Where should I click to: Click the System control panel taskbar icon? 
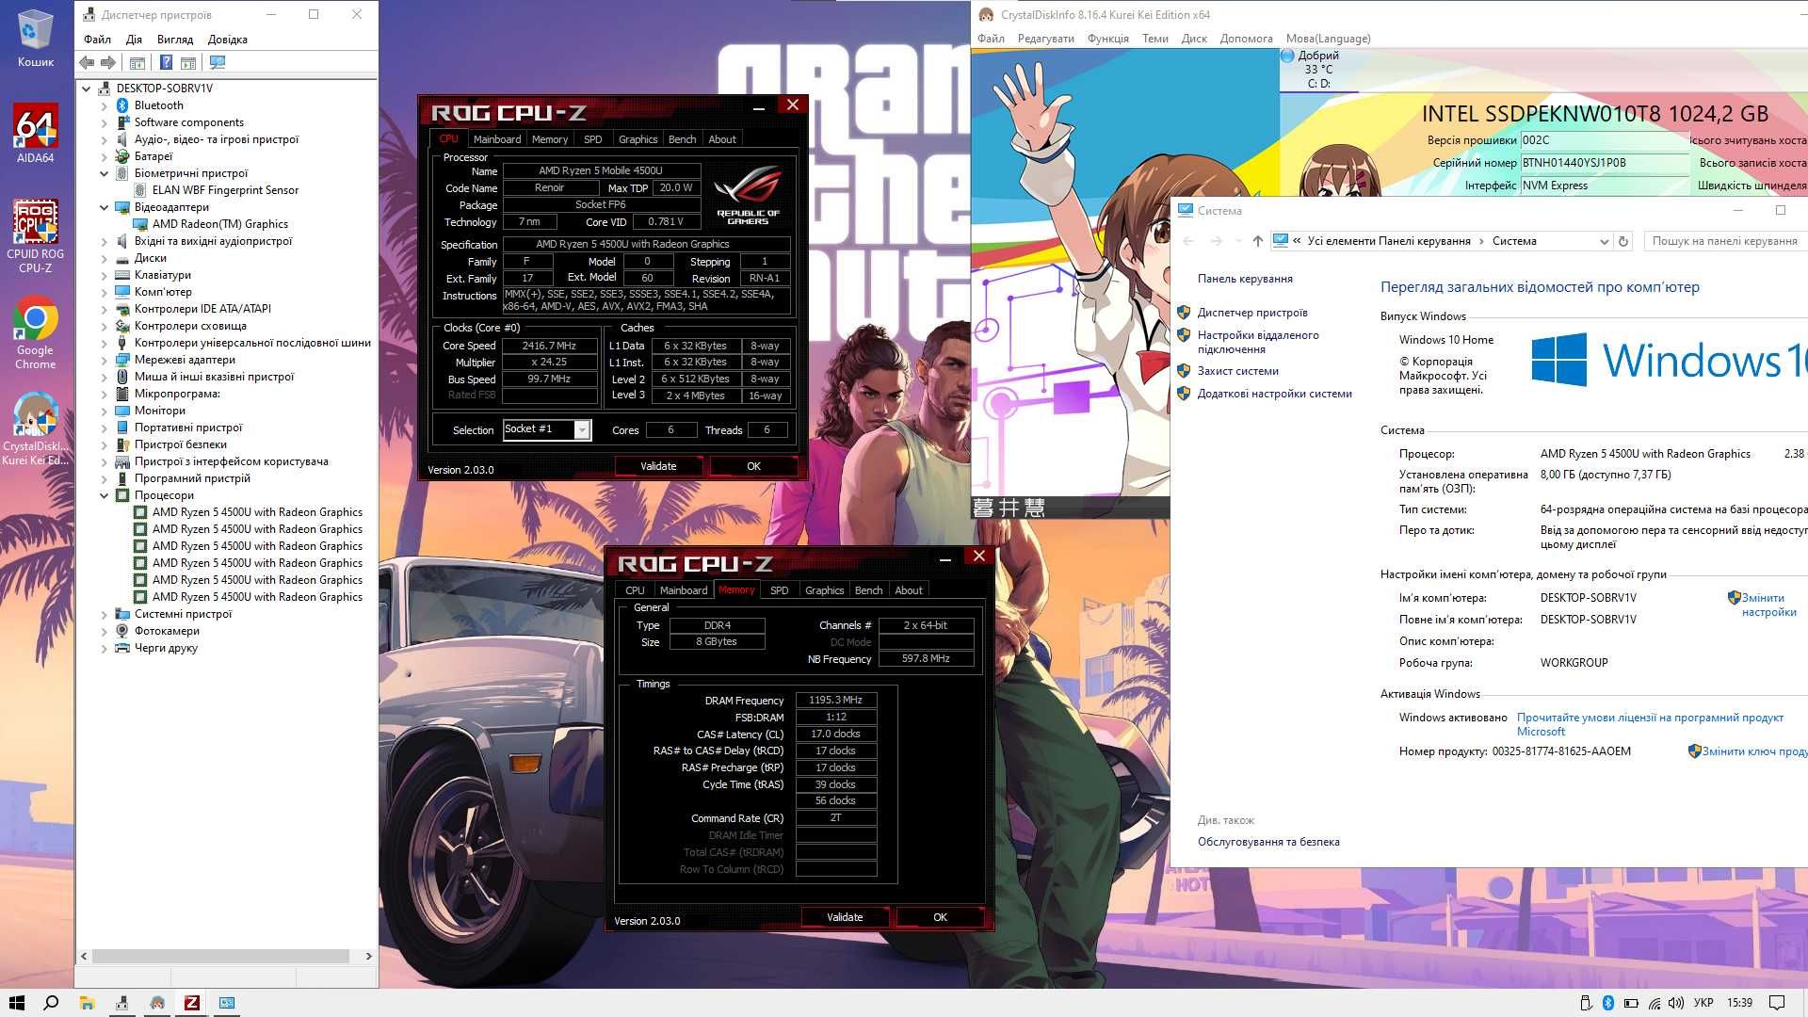(x=227, y=1003)
